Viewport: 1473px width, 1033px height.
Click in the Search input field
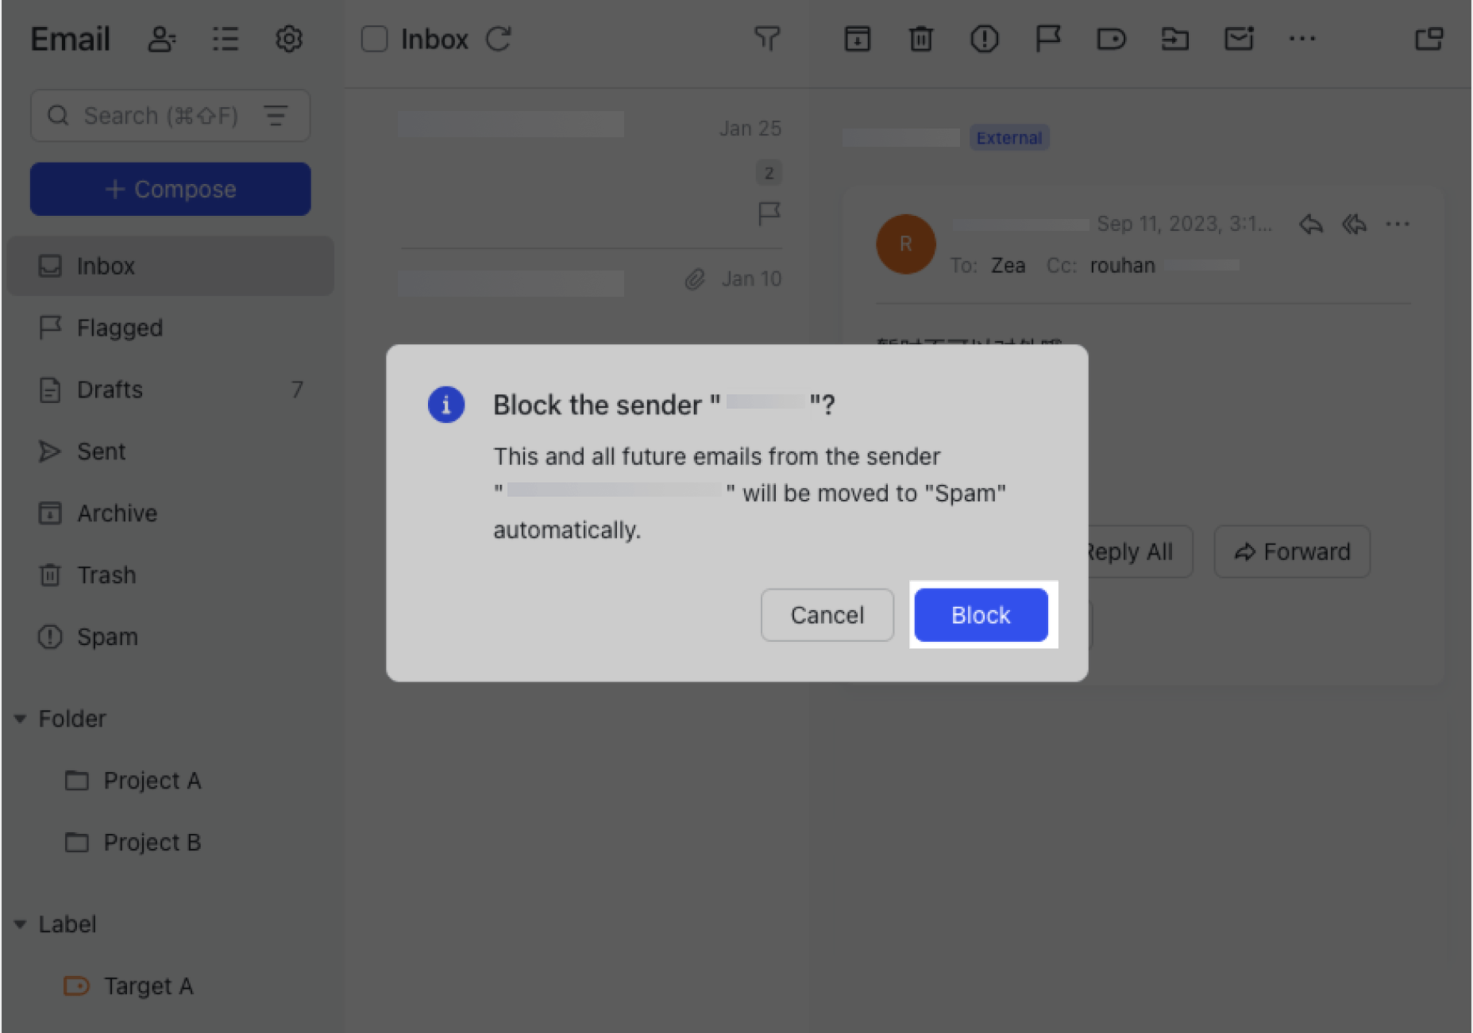tap(160, 116)
